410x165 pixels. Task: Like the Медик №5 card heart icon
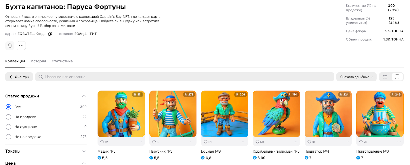click(102, 142)
